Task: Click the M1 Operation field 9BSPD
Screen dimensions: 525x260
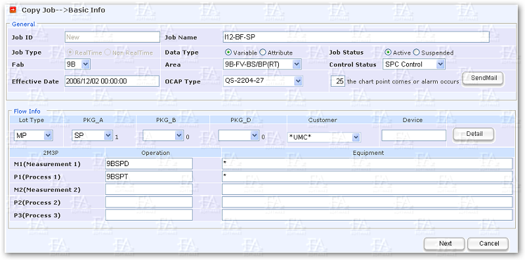Action: click(x=149, y=164)
